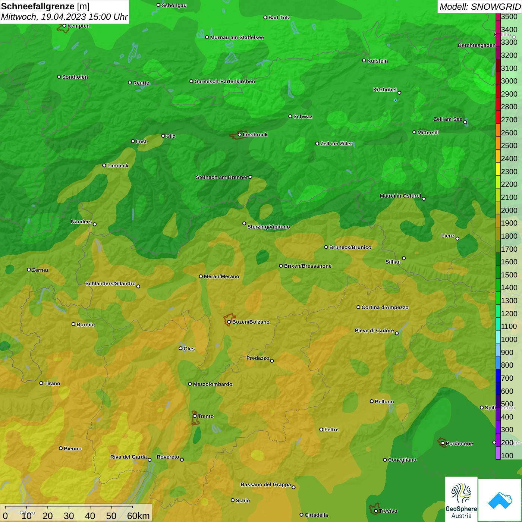522x522 pixels.
Task: Select the Pordenone city marker
Action: (x=443, y=443)
